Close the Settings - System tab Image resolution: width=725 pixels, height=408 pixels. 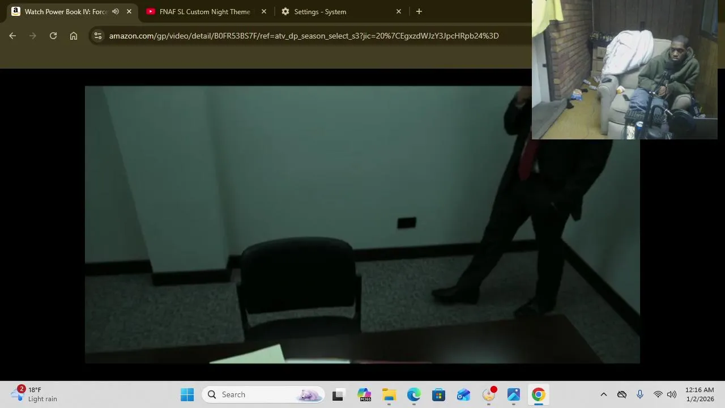pyautogui.click(x=399, y=11)
